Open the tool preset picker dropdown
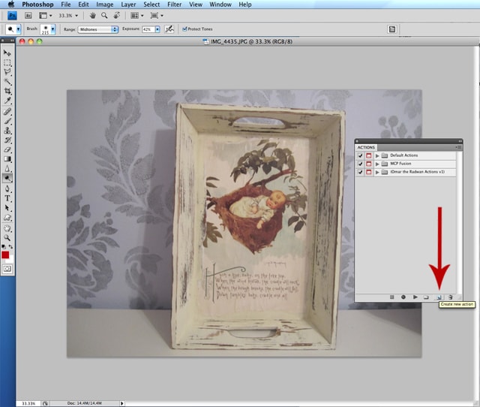Image resolution: width=480 pixels, height=407 pixels. tap(18, 29)
